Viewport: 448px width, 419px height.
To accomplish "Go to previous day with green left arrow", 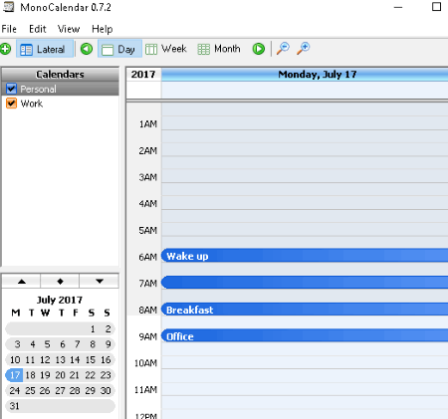I will coord(87,49).
